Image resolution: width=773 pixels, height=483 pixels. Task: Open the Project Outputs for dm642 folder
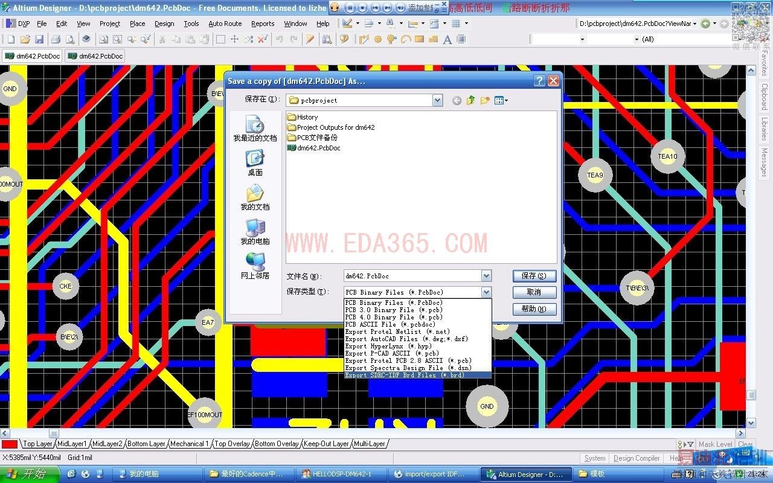pyautogui.click(x=332, y=127)
